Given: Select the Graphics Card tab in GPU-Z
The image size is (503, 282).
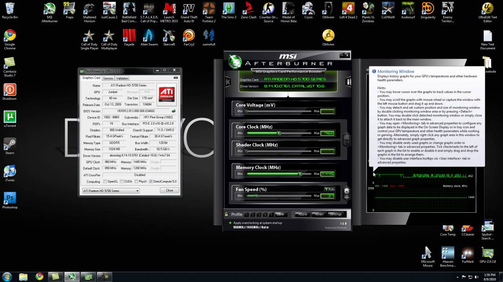Looking at the screenshot, I should (91, 78).
